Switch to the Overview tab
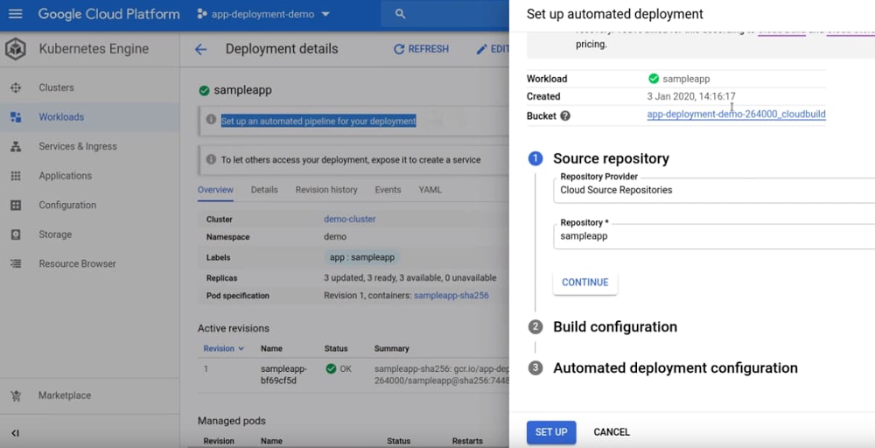Image resolution: width=875 pixels, height=448 pixels. coord(215,190)
